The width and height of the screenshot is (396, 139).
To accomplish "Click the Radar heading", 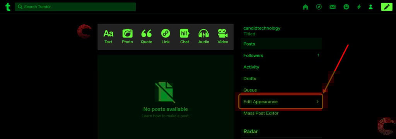I will pos(250,131).
